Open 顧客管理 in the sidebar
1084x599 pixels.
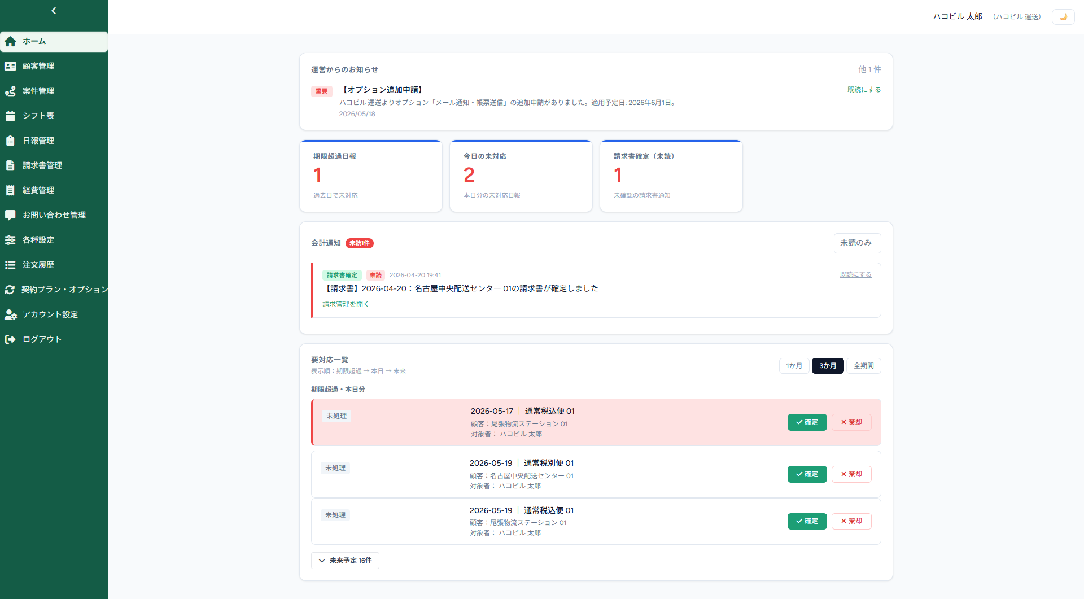coord(54,66)
